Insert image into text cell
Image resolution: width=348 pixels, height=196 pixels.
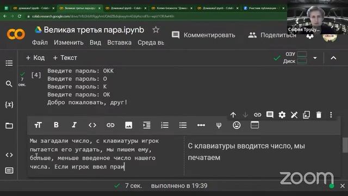pos(128,125)
